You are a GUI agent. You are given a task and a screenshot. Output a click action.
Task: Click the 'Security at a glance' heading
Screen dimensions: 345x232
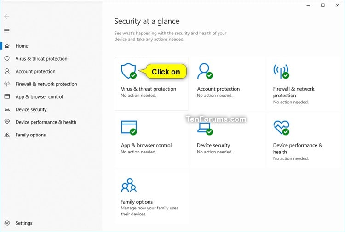pos(147,21)
